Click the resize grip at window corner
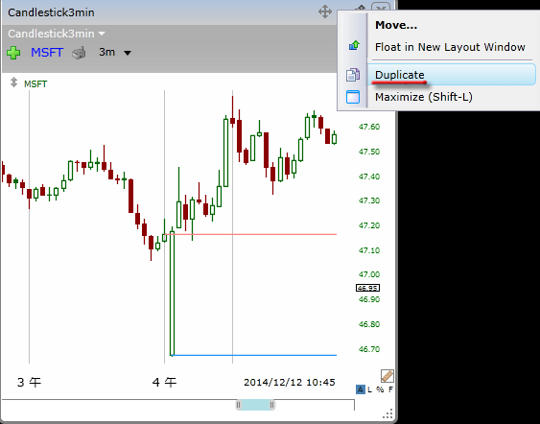 click(387, 413)
